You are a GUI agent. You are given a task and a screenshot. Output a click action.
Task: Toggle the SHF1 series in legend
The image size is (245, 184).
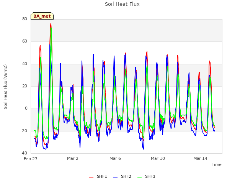tap(98, 176)
